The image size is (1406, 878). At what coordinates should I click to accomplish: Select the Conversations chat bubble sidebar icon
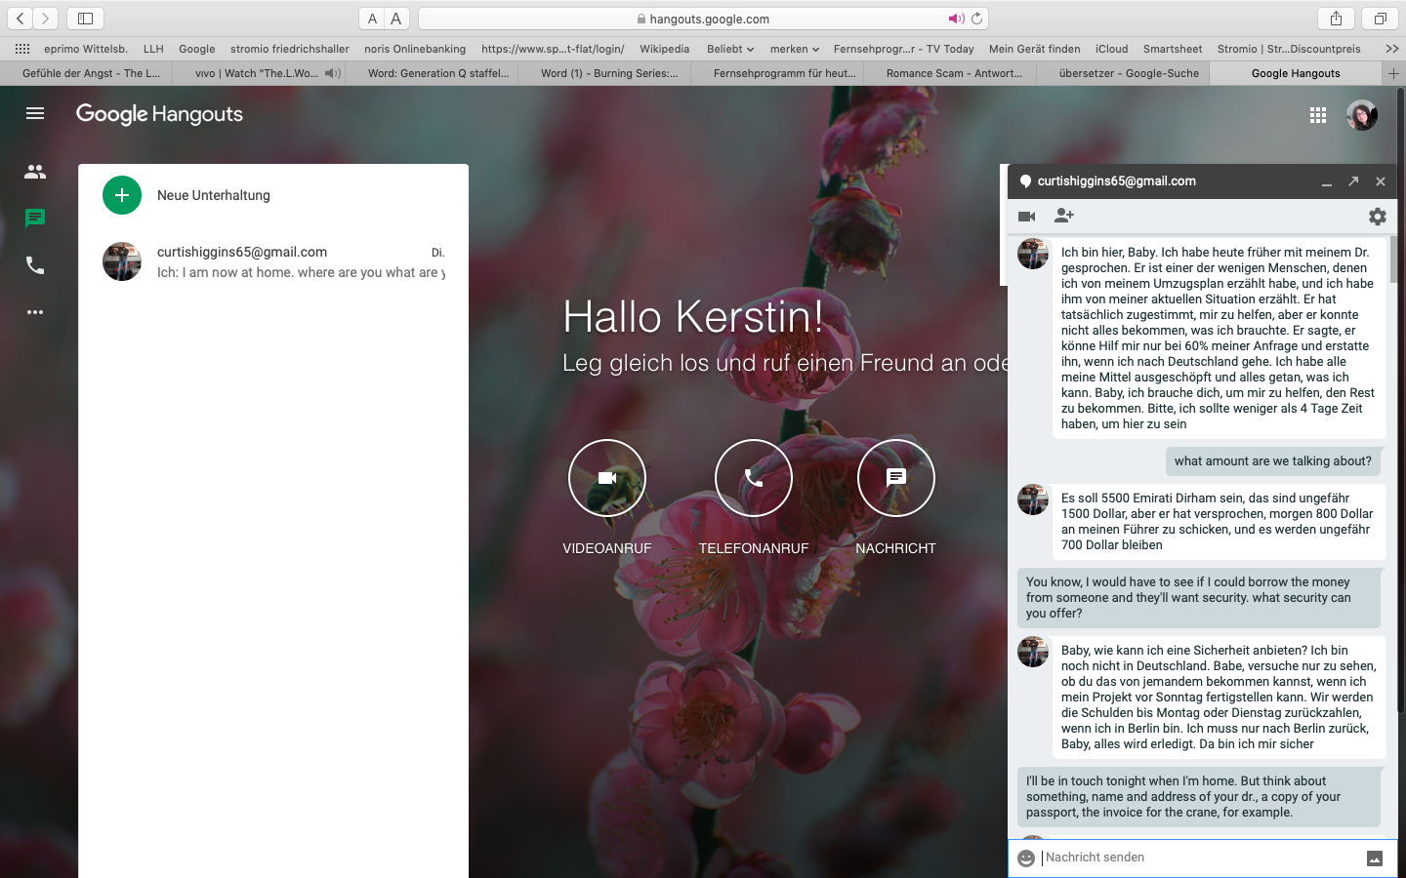point(35,219)
